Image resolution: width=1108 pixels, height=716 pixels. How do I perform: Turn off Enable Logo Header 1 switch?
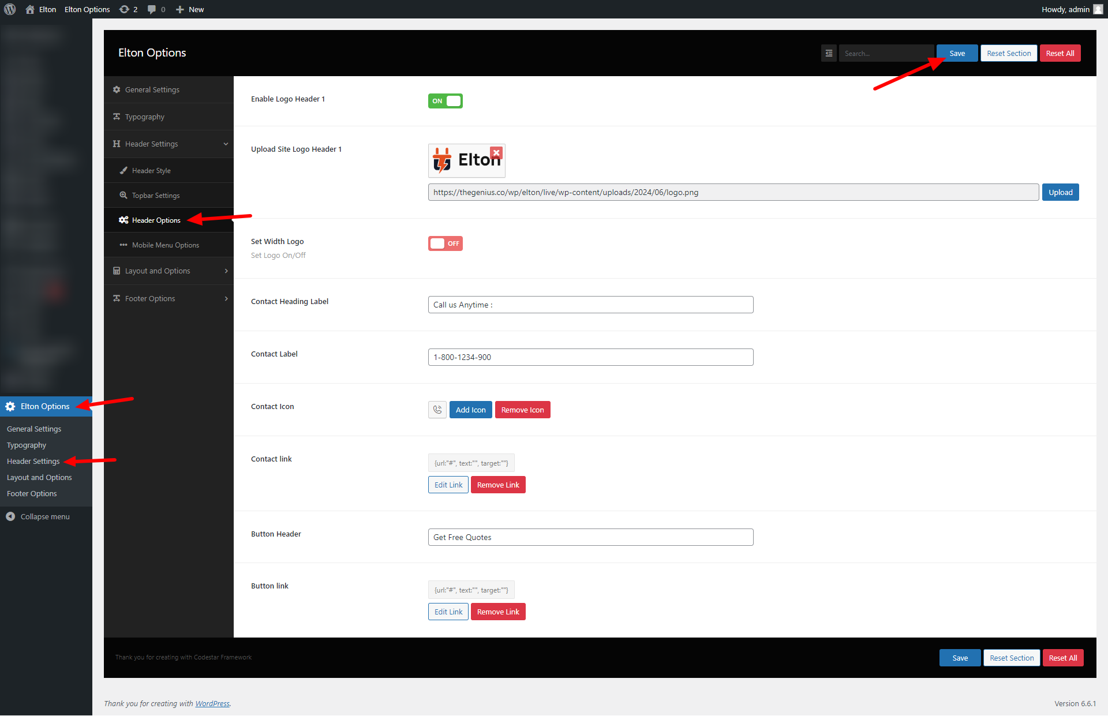445,101
